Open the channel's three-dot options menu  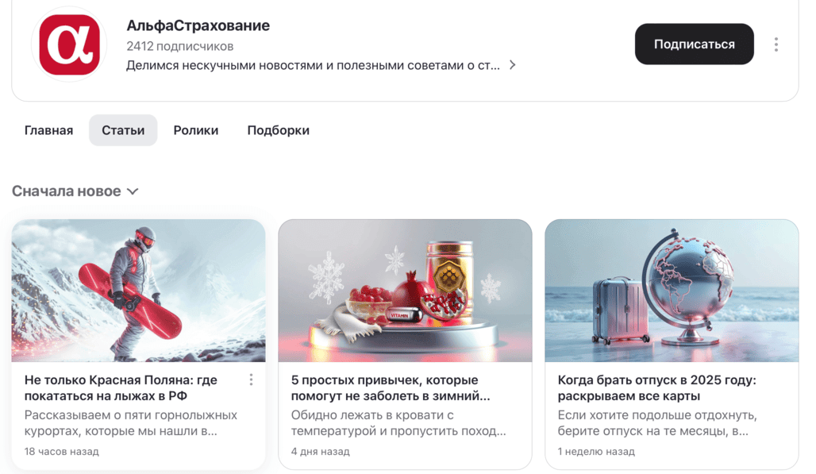pos(776,44)
